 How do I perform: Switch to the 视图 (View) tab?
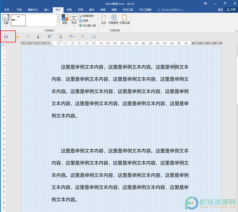[114, 10]
